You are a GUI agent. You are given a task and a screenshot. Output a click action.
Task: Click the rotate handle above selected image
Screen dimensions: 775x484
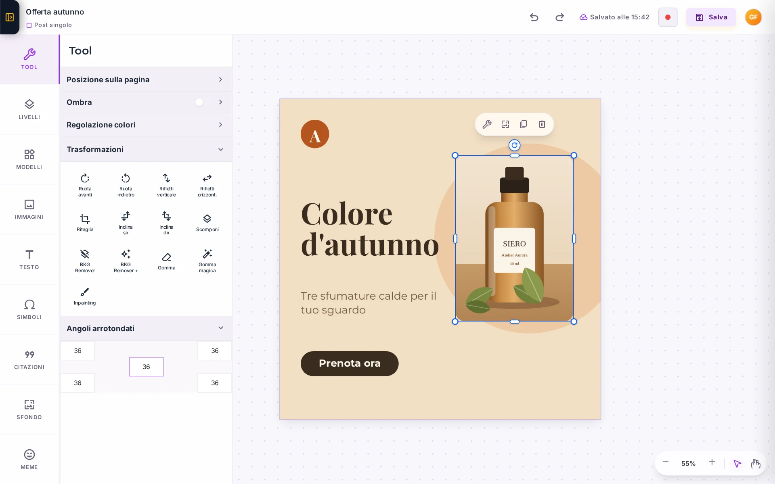[x=514, y=145]
